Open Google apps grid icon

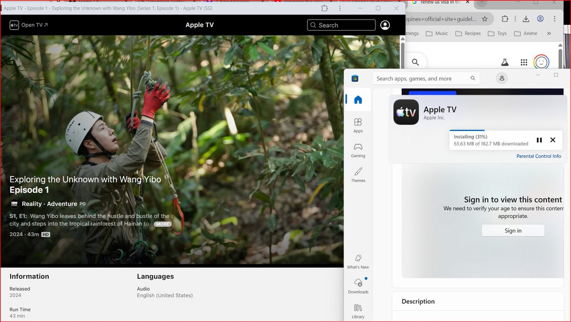tap(524, 62)
